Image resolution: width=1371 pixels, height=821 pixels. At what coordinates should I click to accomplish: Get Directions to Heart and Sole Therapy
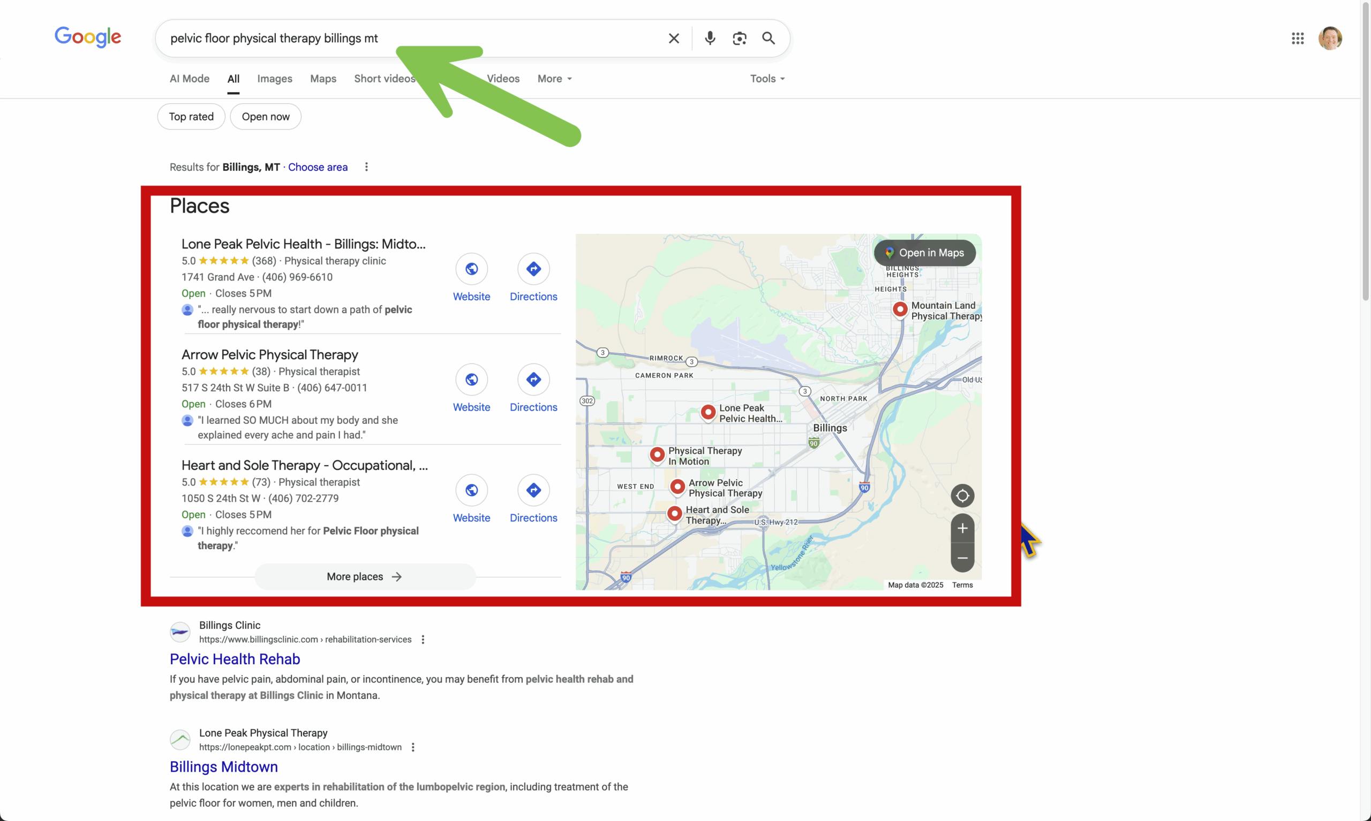click(533, 490)
